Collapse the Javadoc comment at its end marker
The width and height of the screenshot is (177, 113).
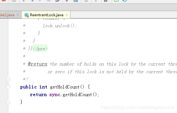pyautogui.click(x=8, y=79)
